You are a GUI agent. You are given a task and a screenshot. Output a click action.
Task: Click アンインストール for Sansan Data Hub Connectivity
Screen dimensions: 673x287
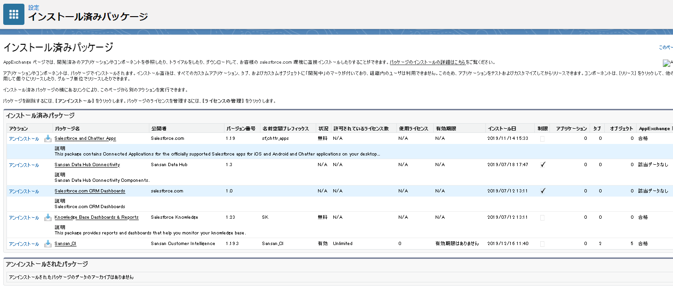tap(24, 165)
